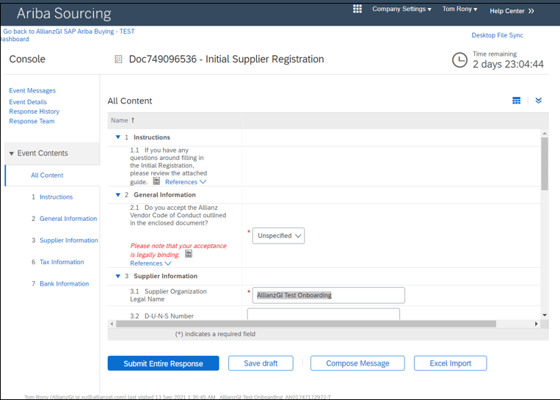Go to 3 Supplier Information in sidebar
This screenshot has height=400, width=560.
65,240
